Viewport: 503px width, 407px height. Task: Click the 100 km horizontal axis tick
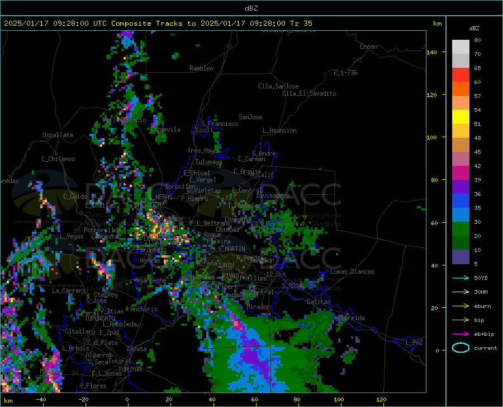coord(339,399)
